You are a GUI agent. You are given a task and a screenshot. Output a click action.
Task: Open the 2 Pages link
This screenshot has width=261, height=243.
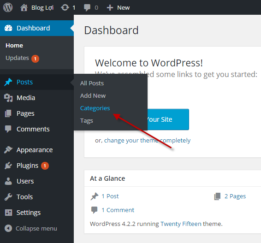tap(235, 196)
